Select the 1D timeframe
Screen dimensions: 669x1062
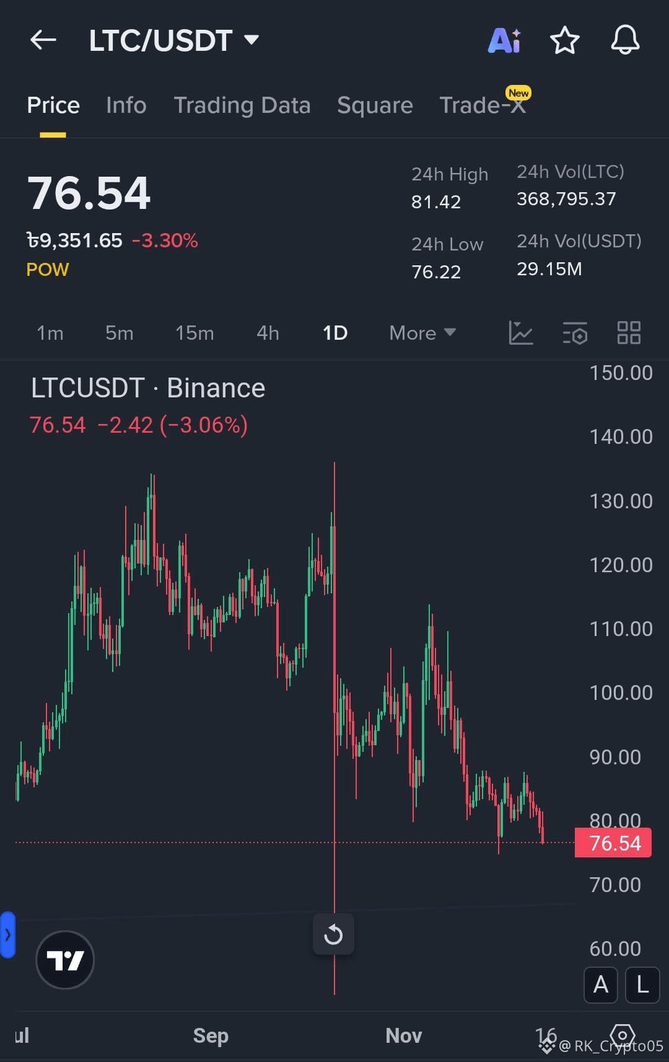click(x=335, y=333)
